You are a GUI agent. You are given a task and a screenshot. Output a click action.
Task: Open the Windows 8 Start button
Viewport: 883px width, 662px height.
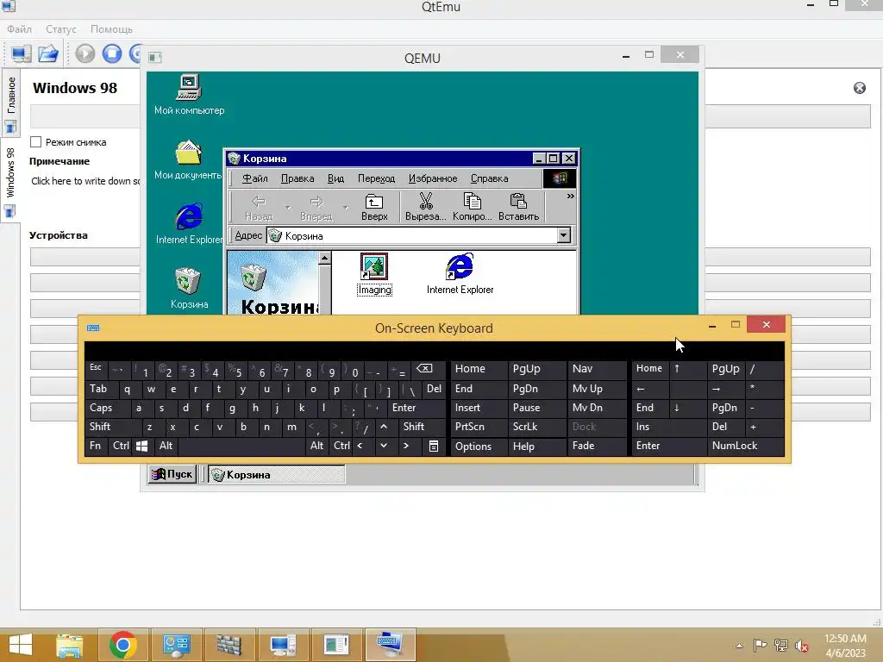pos(21,645)
